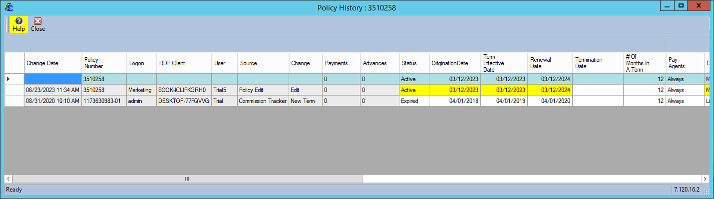
Task: Click '# Of Months In A Term' header
Action: click(645, 63)
